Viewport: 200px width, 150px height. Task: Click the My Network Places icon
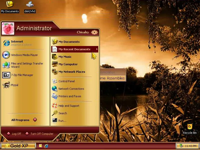55,72
